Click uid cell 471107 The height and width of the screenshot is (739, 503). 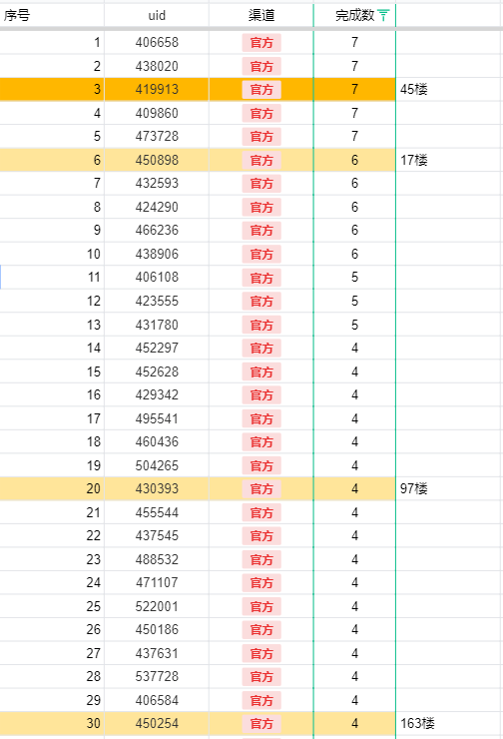click(157, 582)
